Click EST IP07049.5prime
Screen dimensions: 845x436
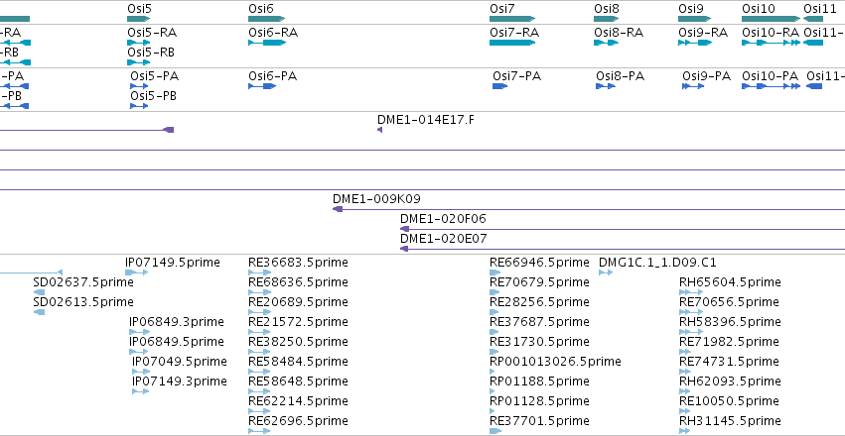pyautogui.click(x=141, y=372)
